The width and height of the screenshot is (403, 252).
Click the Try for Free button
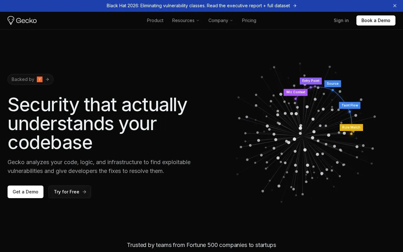pos(70,192)
